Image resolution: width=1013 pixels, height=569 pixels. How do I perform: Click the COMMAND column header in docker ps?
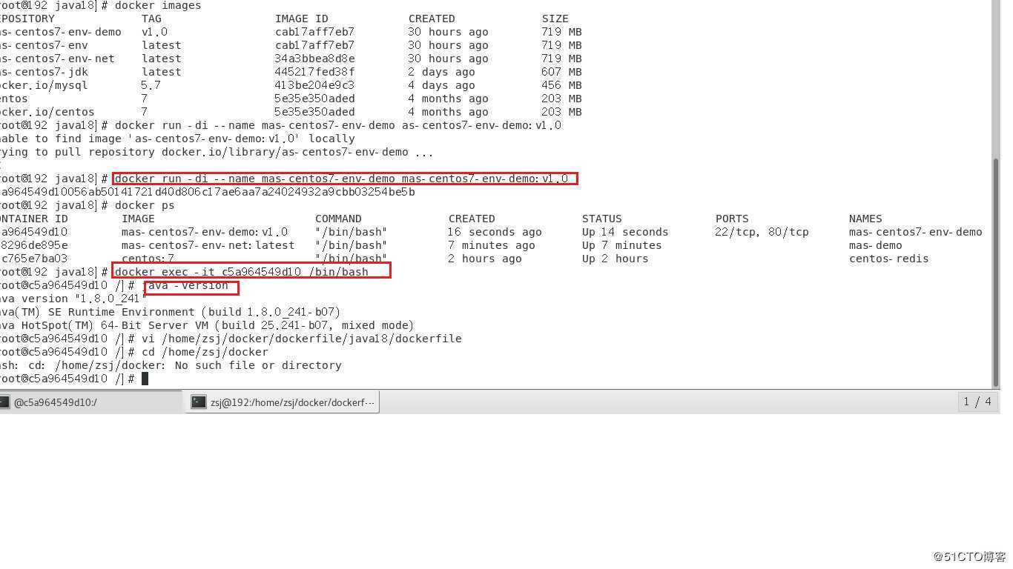pos(338,219)
